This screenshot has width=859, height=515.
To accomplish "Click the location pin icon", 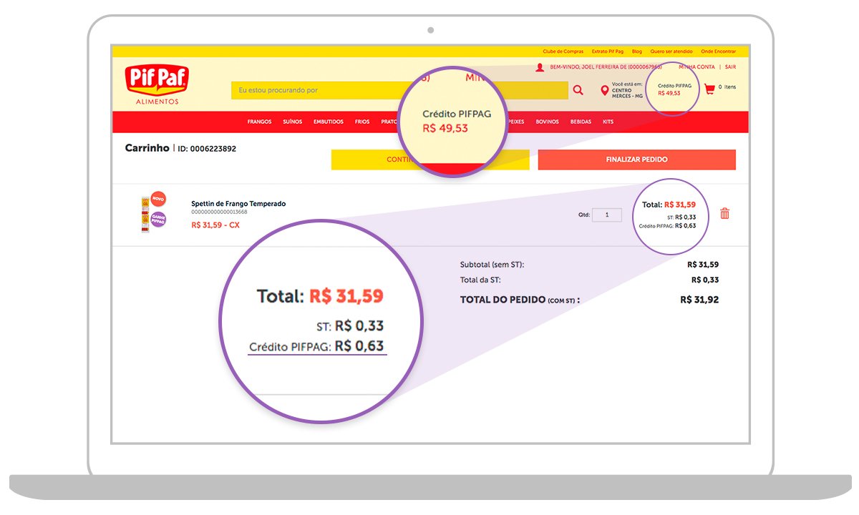I will coord(605,91).
